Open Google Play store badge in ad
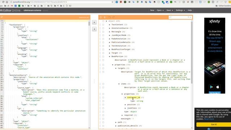The image size is (231, 130). coord(212,87)
